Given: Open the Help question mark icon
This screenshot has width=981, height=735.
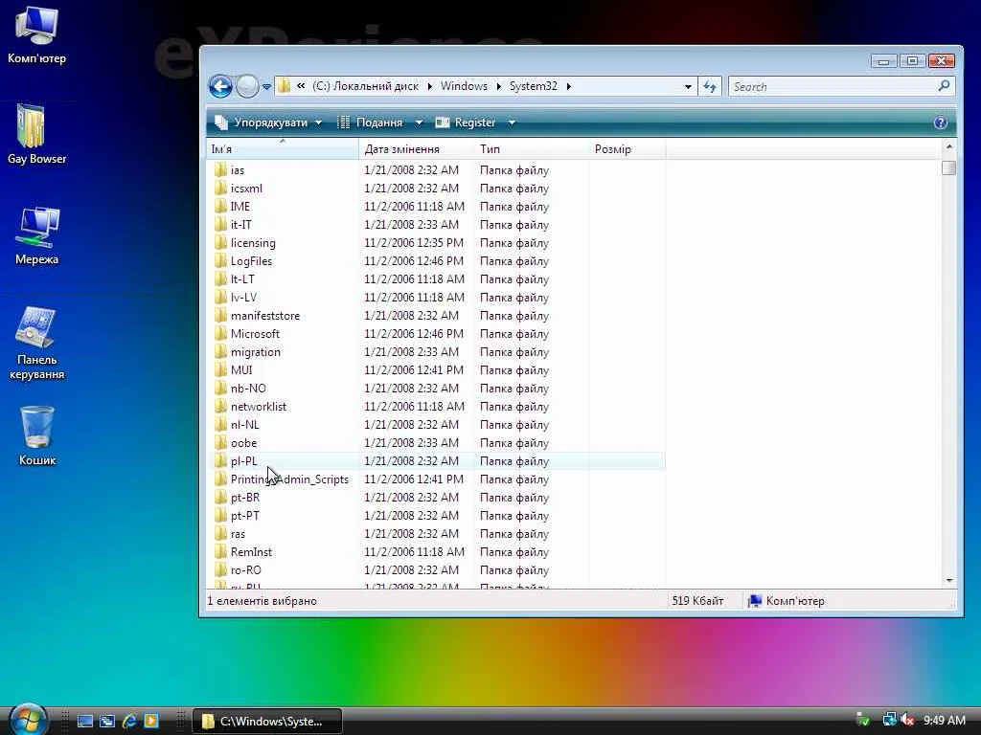Looking at the screenshot, I should tap(940, 122).
